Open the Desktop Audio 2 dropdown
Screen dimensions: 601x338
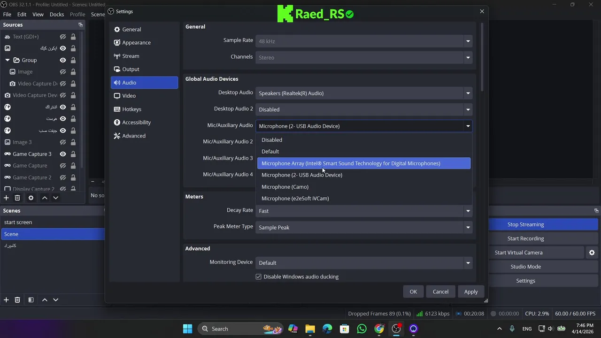click(364, 109)
